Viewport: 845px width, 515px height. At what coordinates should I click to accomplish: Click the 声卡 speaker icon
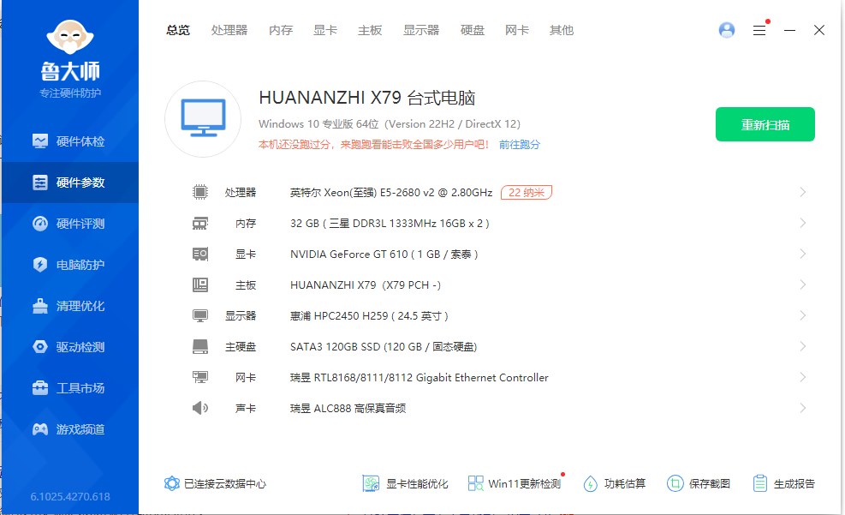pos(200,408)
